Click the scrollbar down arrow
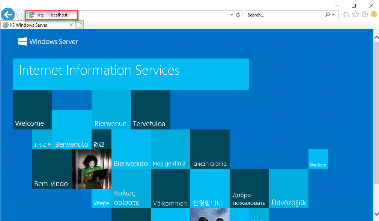The image size is (379, 221). 376,214
